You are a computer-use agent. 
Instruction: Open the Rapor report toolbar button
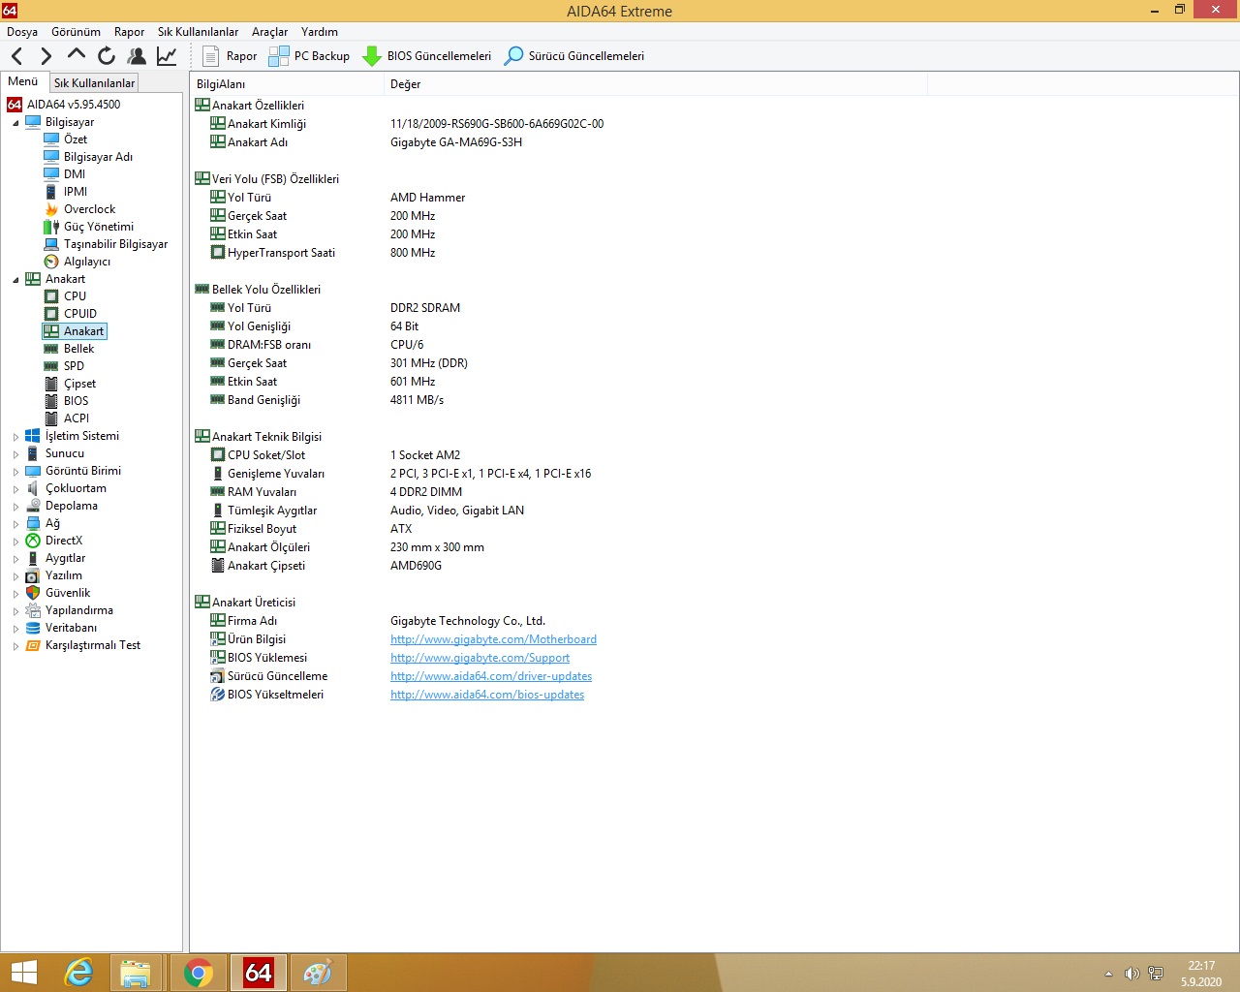click(x=230, y=56)
